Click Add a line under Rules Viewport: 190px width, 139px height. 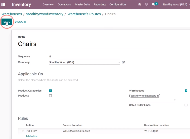coord(32,136)
